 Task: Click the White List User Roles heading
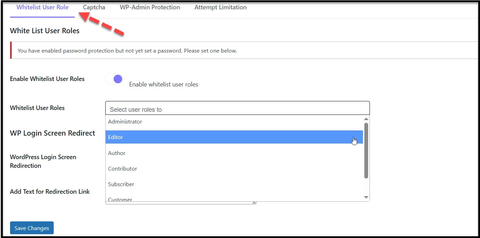[45, 30]
